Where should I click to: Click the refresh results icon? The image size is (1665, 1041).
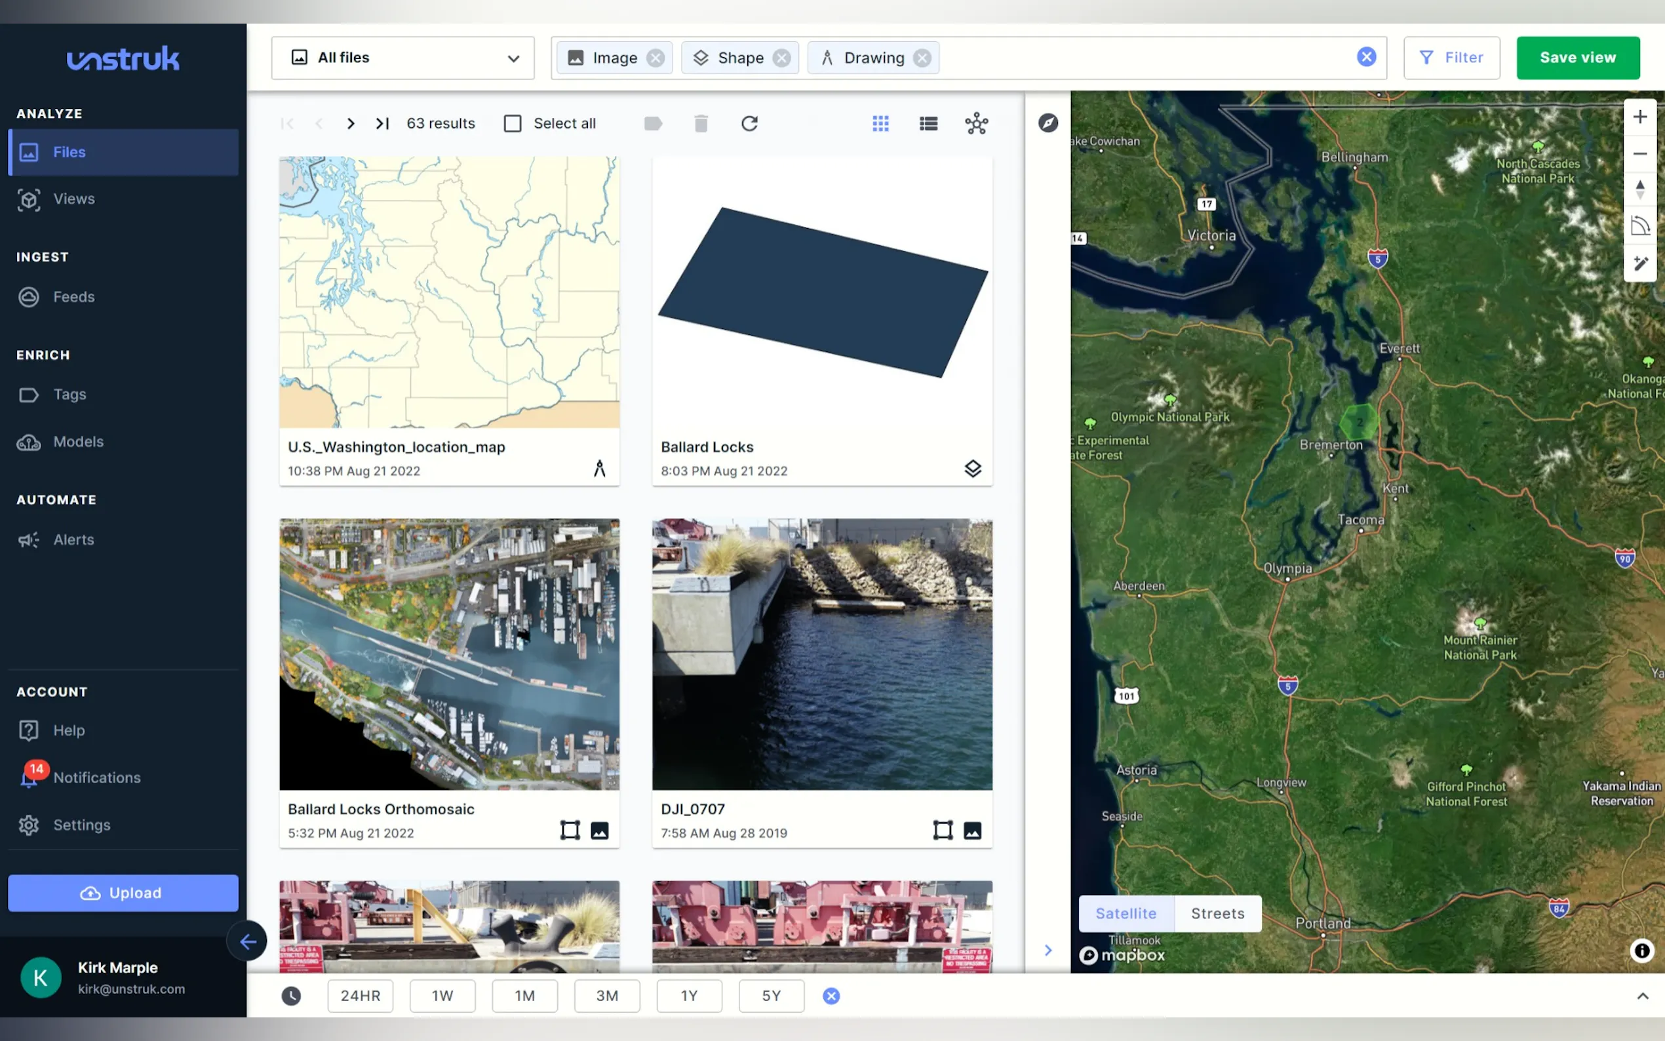pos(749,123)
